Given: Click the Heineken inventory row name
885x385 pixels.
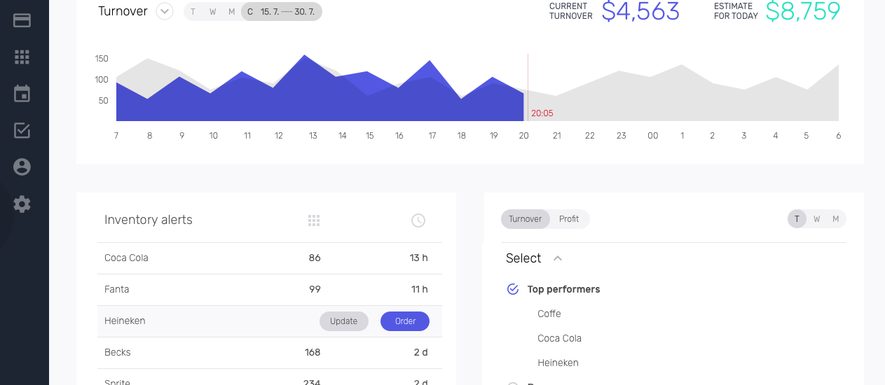Looking at the screenshot, I should click(x=125, y=321).
